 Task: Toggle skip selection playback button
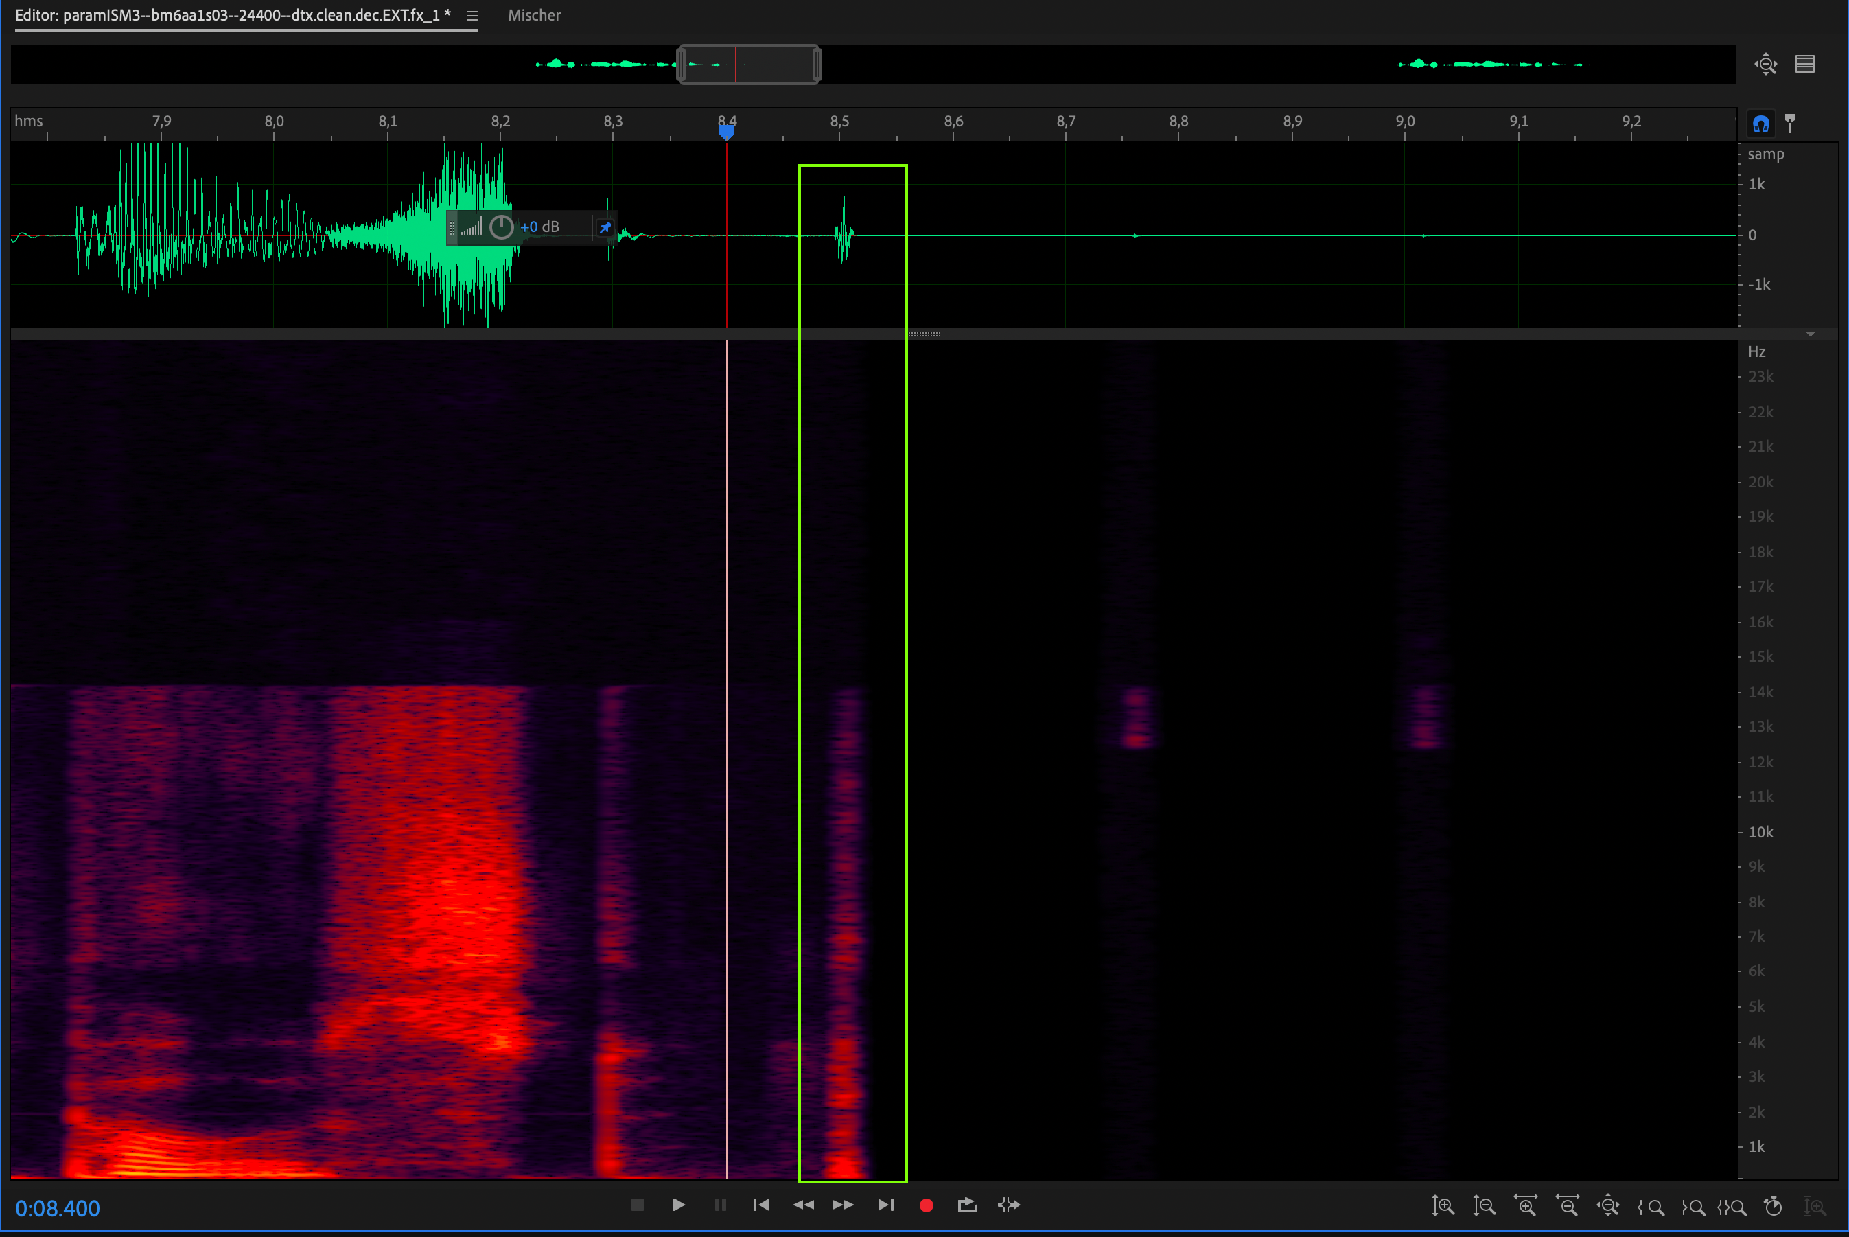coord(1009,1205)
